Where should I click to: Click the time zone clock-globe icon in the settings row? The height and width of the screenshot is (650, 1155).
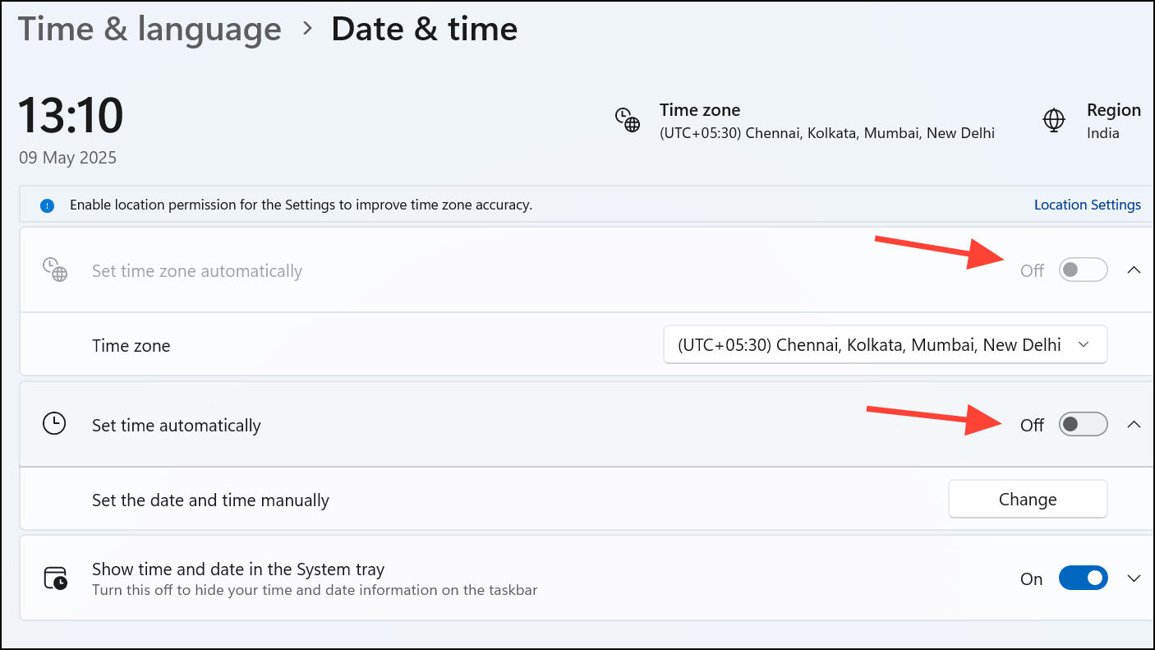[54, 270]
